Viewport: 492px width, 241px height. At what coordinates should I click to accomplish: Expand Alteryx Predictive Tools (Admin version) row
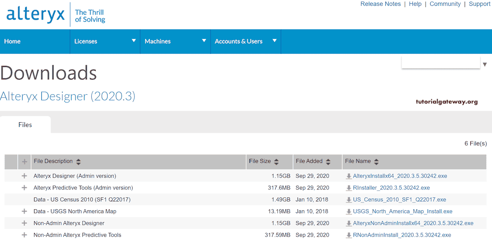click(x=24, y=188)
